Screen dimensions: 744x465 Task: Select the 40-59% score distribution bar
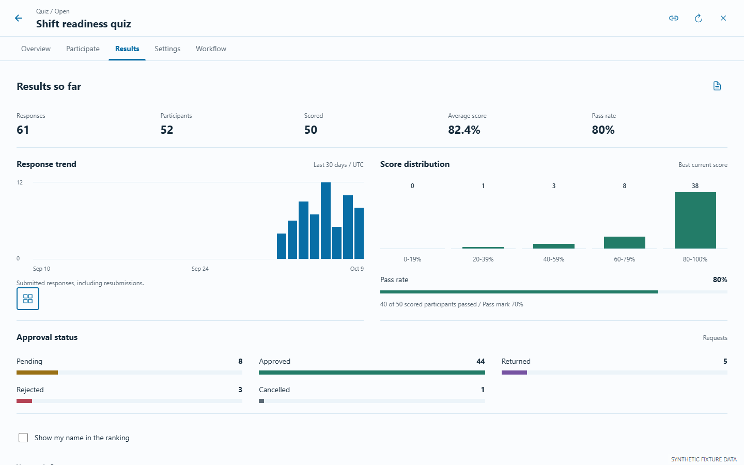coord(554,246)
